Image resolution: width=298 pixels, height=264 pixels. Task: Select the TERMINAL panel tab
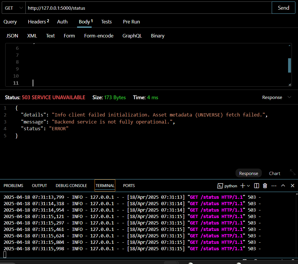click(105, 186)
